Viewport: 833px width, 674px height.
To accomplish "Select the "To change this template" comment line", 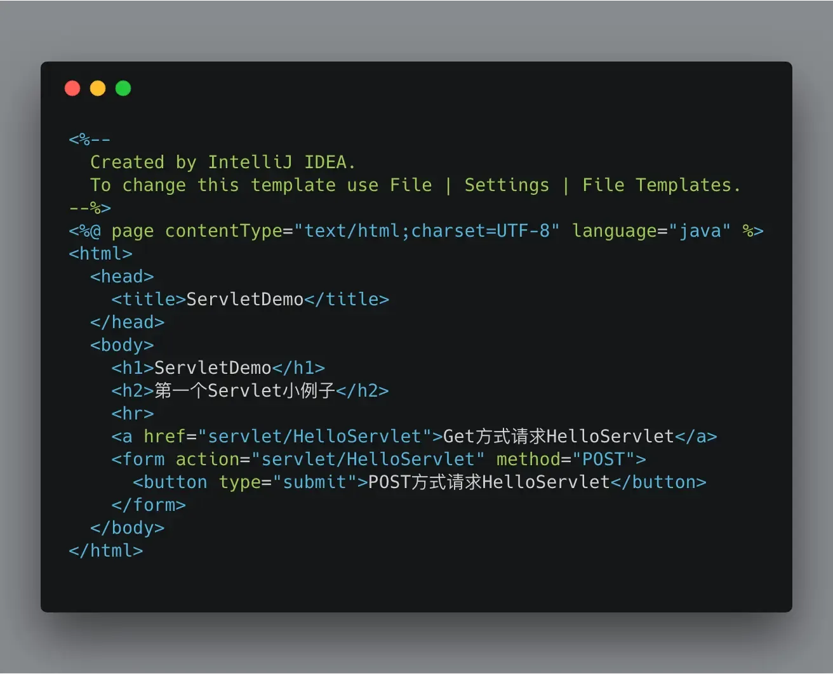I will click(x=415, y=185).
